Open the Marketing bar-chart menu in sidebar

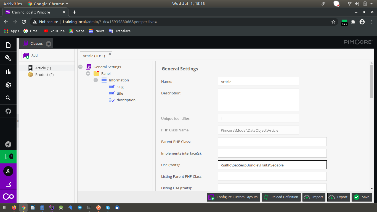tap(8, 71)
